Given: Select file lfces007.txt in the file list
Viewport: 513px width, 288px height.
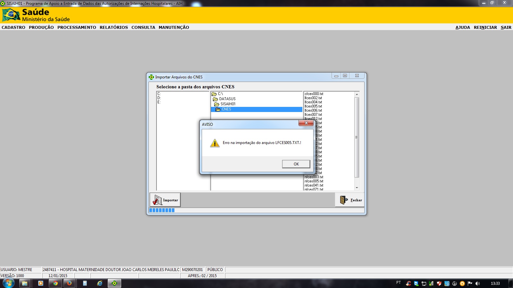Looking at the screenshot, I should pos(313,115).
